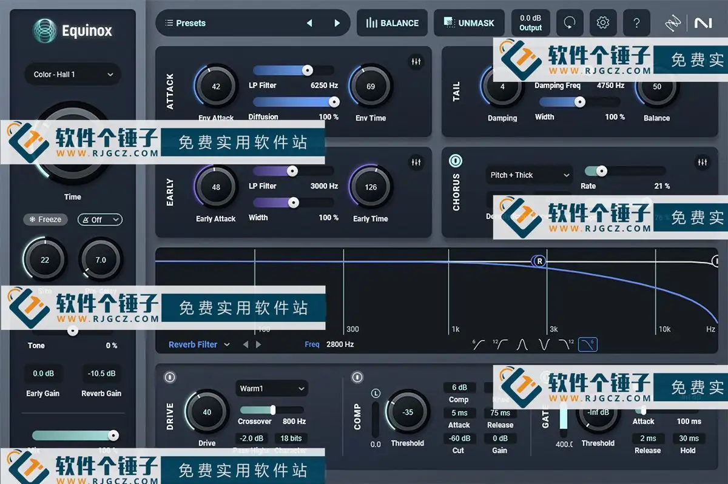Select the notch filter shape
728x484 pixels.
544,345
